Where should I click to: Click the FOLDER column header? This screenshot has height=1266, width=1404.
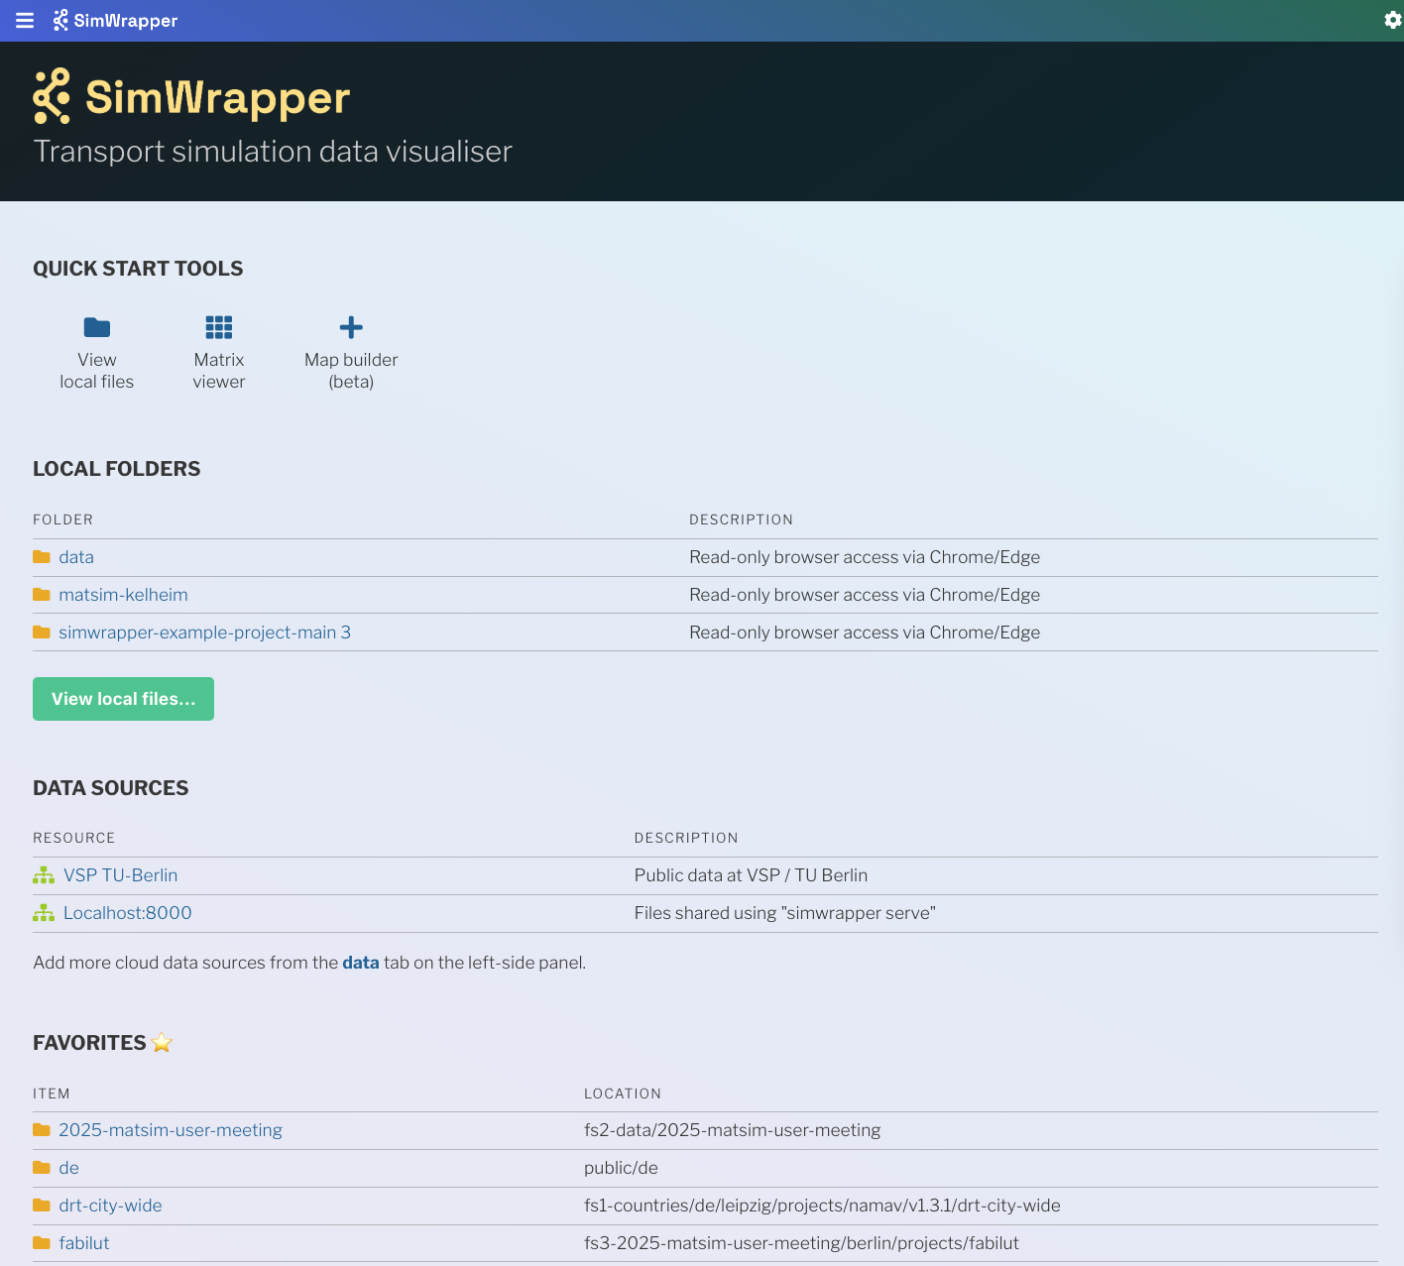coord(62,519)
